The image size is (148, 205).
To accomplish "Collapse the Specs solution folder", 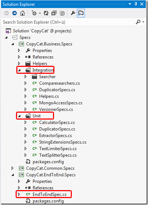I will click(6, 37).
